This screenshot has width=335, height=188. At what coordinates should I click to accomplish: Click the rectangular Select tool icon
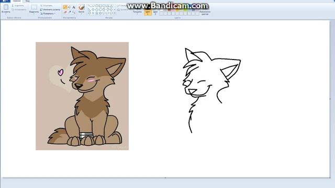pyautogui.click(x=34, y=7)
